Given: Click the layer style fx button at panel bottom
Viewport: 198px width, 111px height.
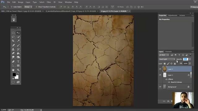Looking at the screenshot, I should point(168,101).
